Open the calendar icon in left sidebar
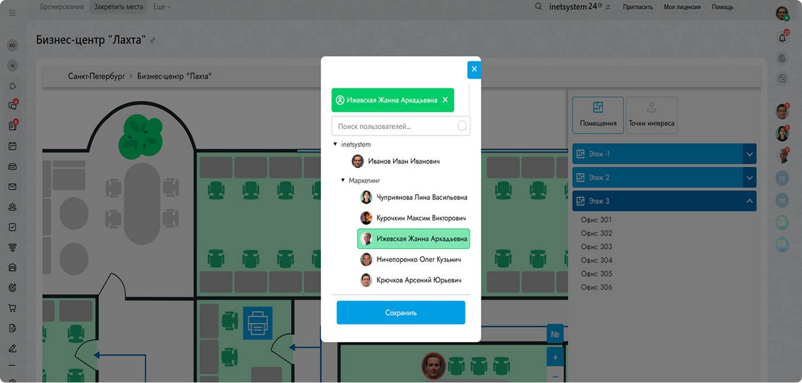The image size is (802, 383). pos(12,146)
